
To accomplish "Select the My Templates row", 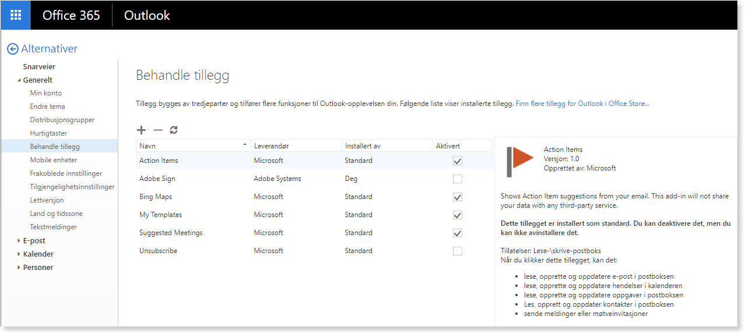I will (x=314, y=215).
